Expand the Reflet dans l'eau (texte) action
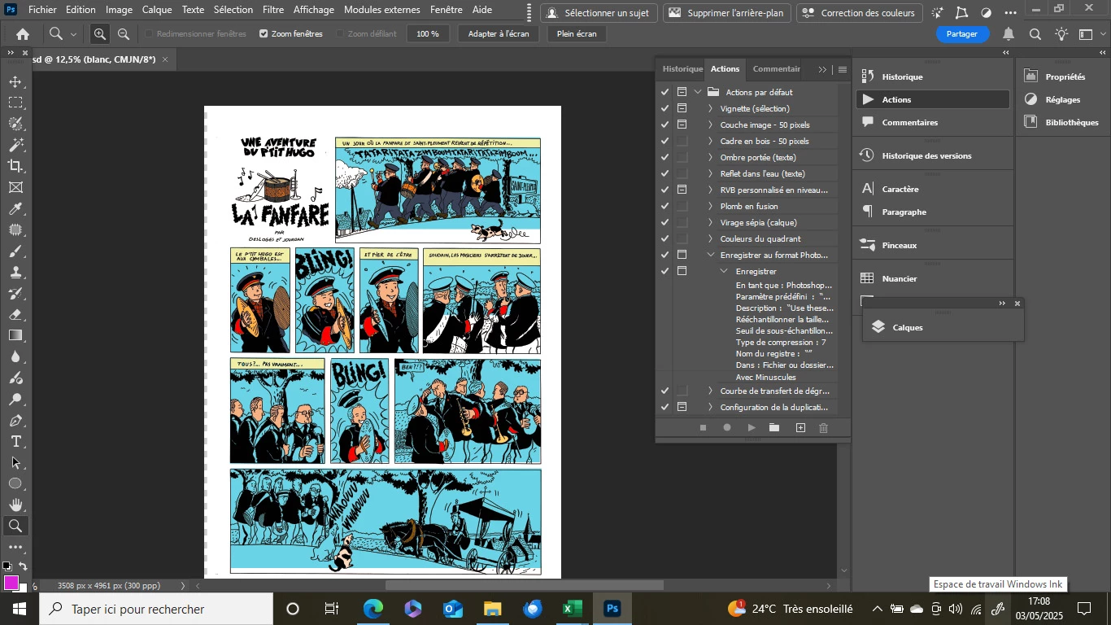 point(711,173)
